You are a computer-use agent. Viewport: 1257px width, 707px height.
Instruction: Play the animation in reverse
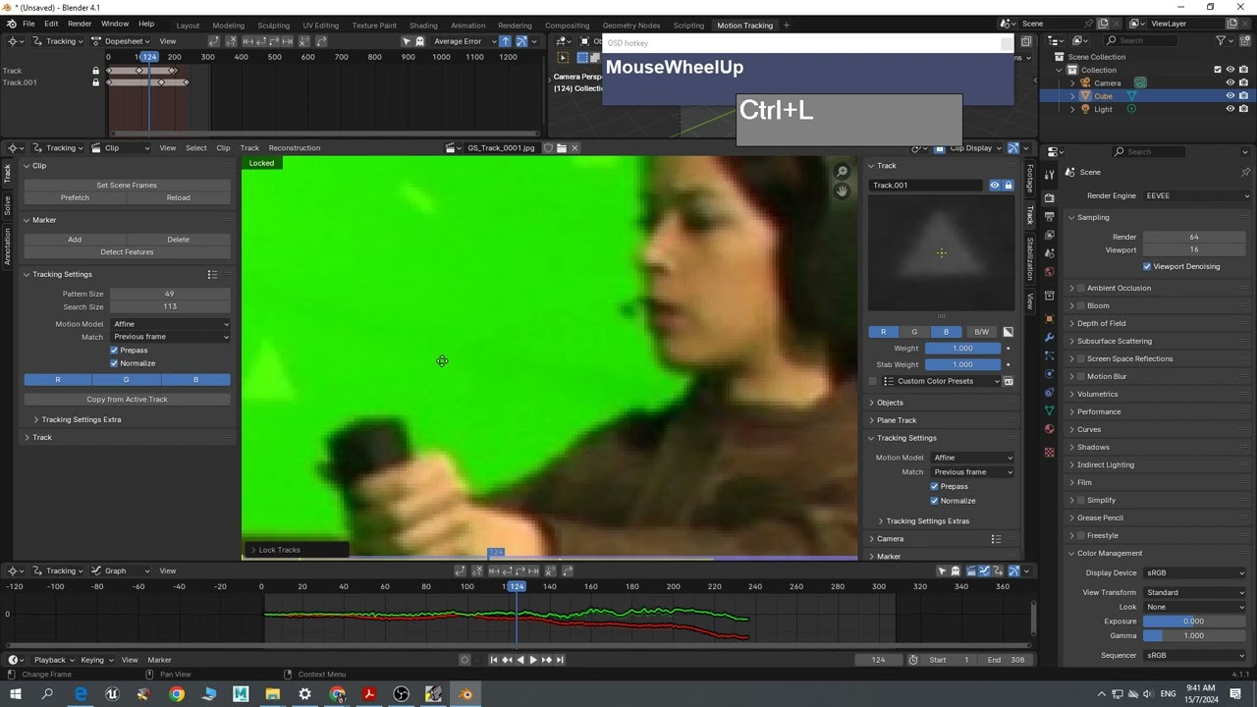pyautogui.click(x=520, y=660)
